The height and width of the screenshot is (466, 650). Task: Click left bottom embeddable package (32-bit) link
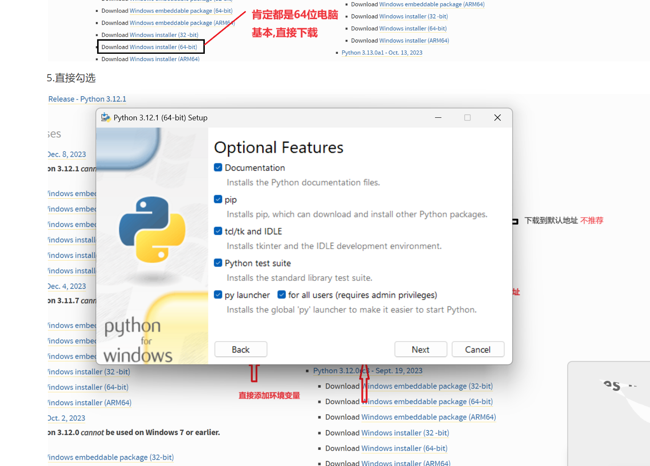click(111, 458)
